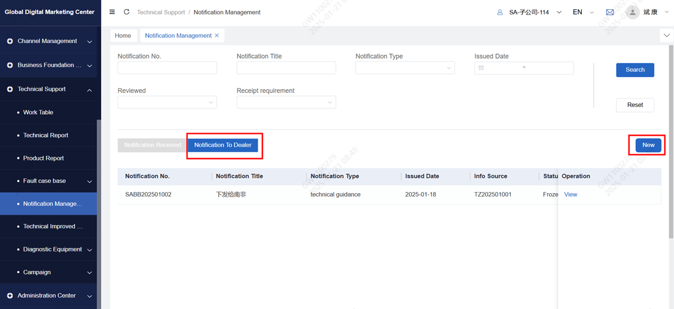The height and width of the screenshot is (309, 674).
Task: Click the New button
Action: point(648,145)
